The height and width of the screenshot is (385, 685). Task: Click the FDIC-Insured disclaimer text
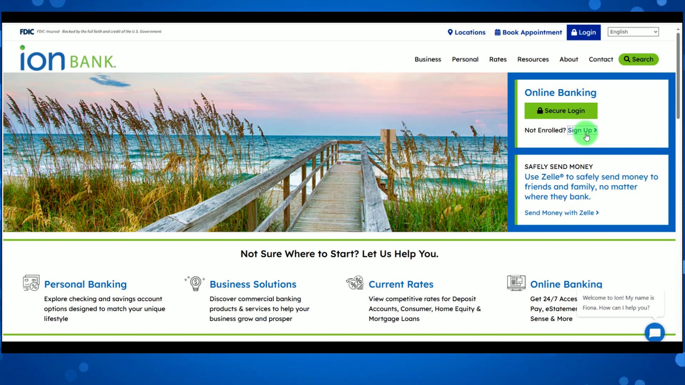[99, 32]
